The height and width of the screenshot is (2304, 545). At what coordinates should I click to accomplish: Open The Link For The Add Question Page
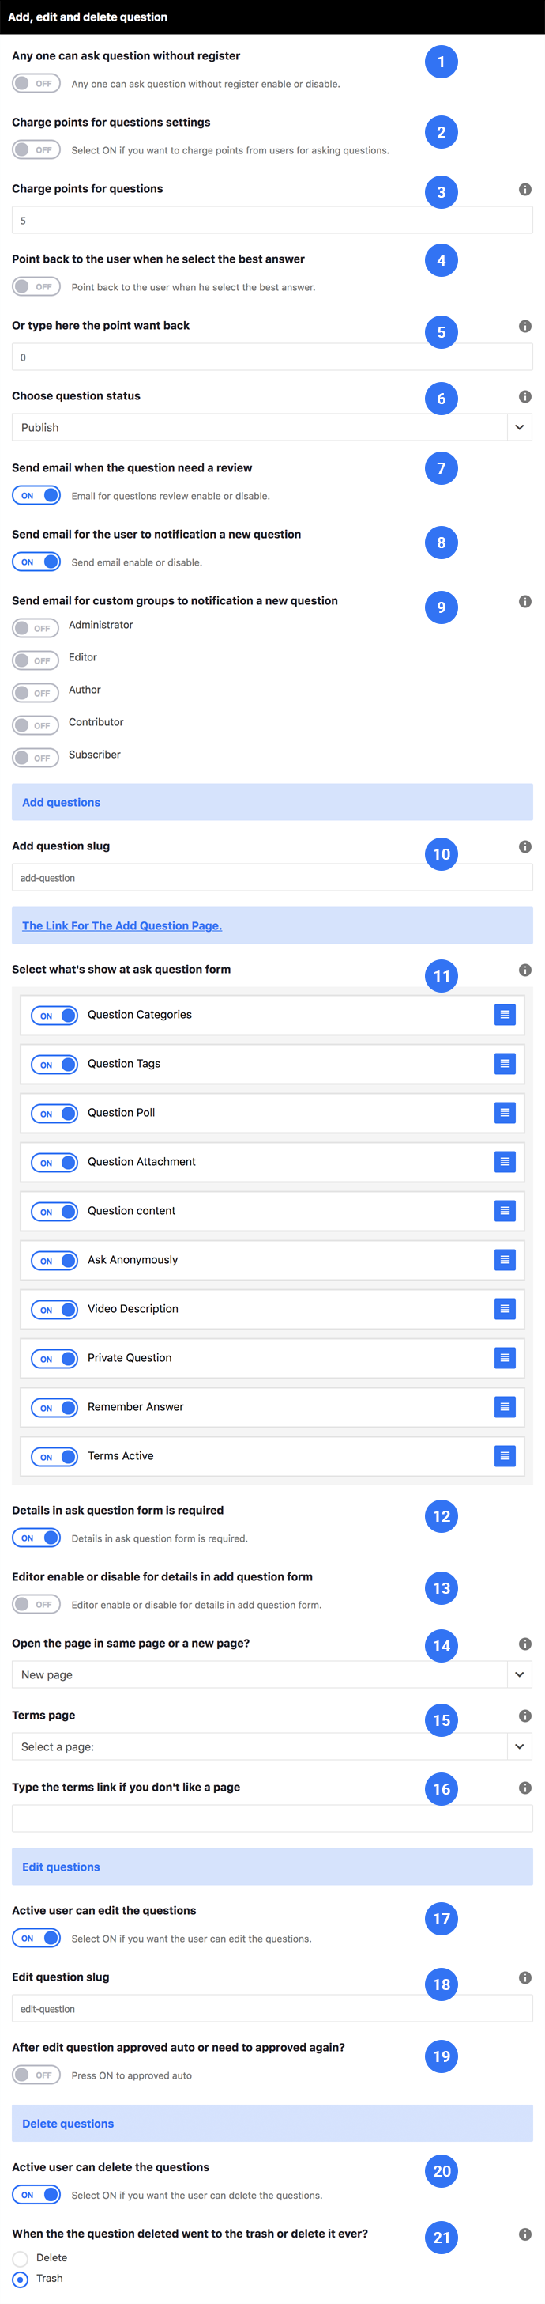122,925
